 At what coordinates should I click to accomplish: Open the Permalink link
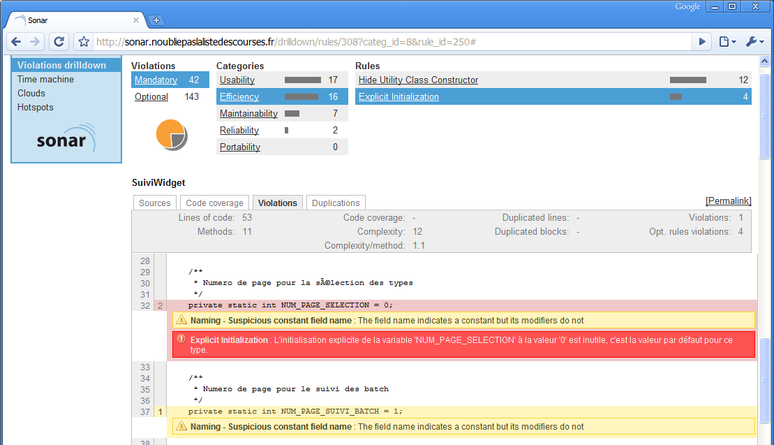click(729, 201)
